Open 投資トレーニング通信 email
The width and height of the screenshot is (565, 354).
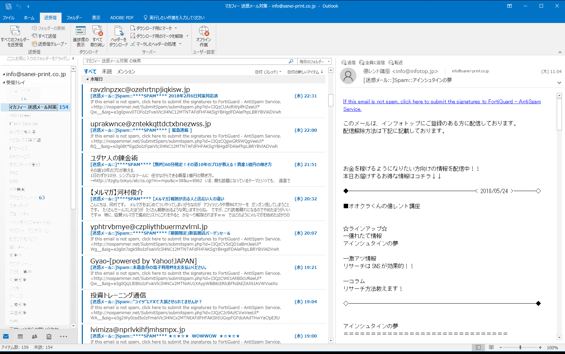(x=203, y=307)
